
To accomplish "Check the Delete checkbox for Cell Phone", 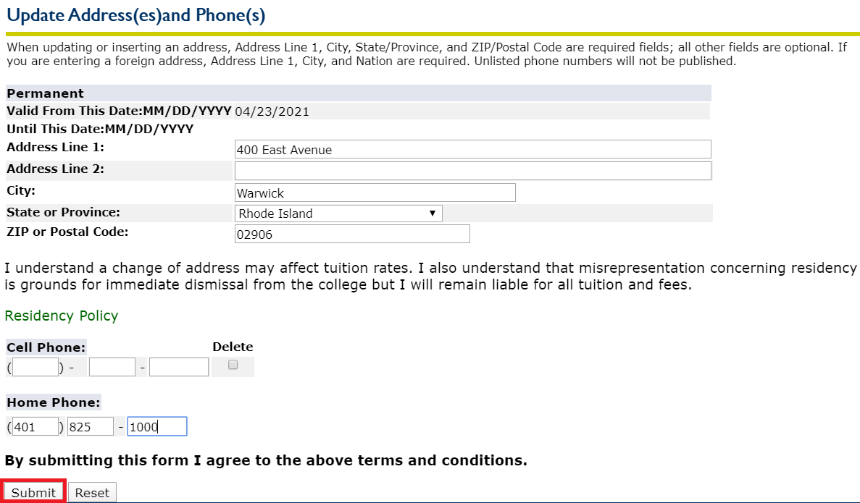I will tap(233, 365).
